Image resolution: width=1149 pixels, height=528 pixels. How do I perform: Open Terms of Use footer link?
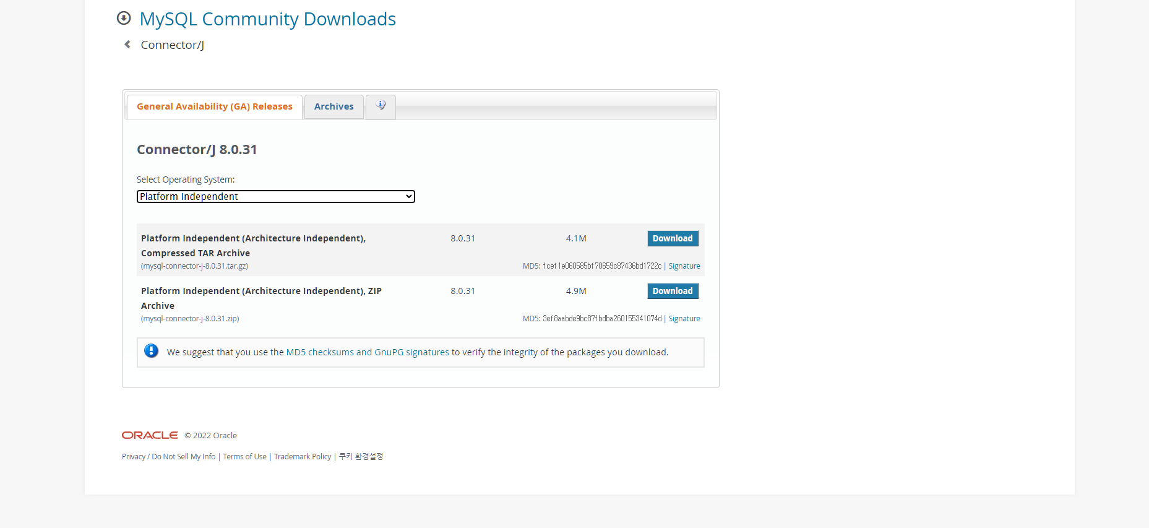[244, 457]
